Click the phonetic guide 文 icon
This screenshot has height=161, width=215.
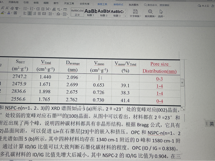coord(17,8)
